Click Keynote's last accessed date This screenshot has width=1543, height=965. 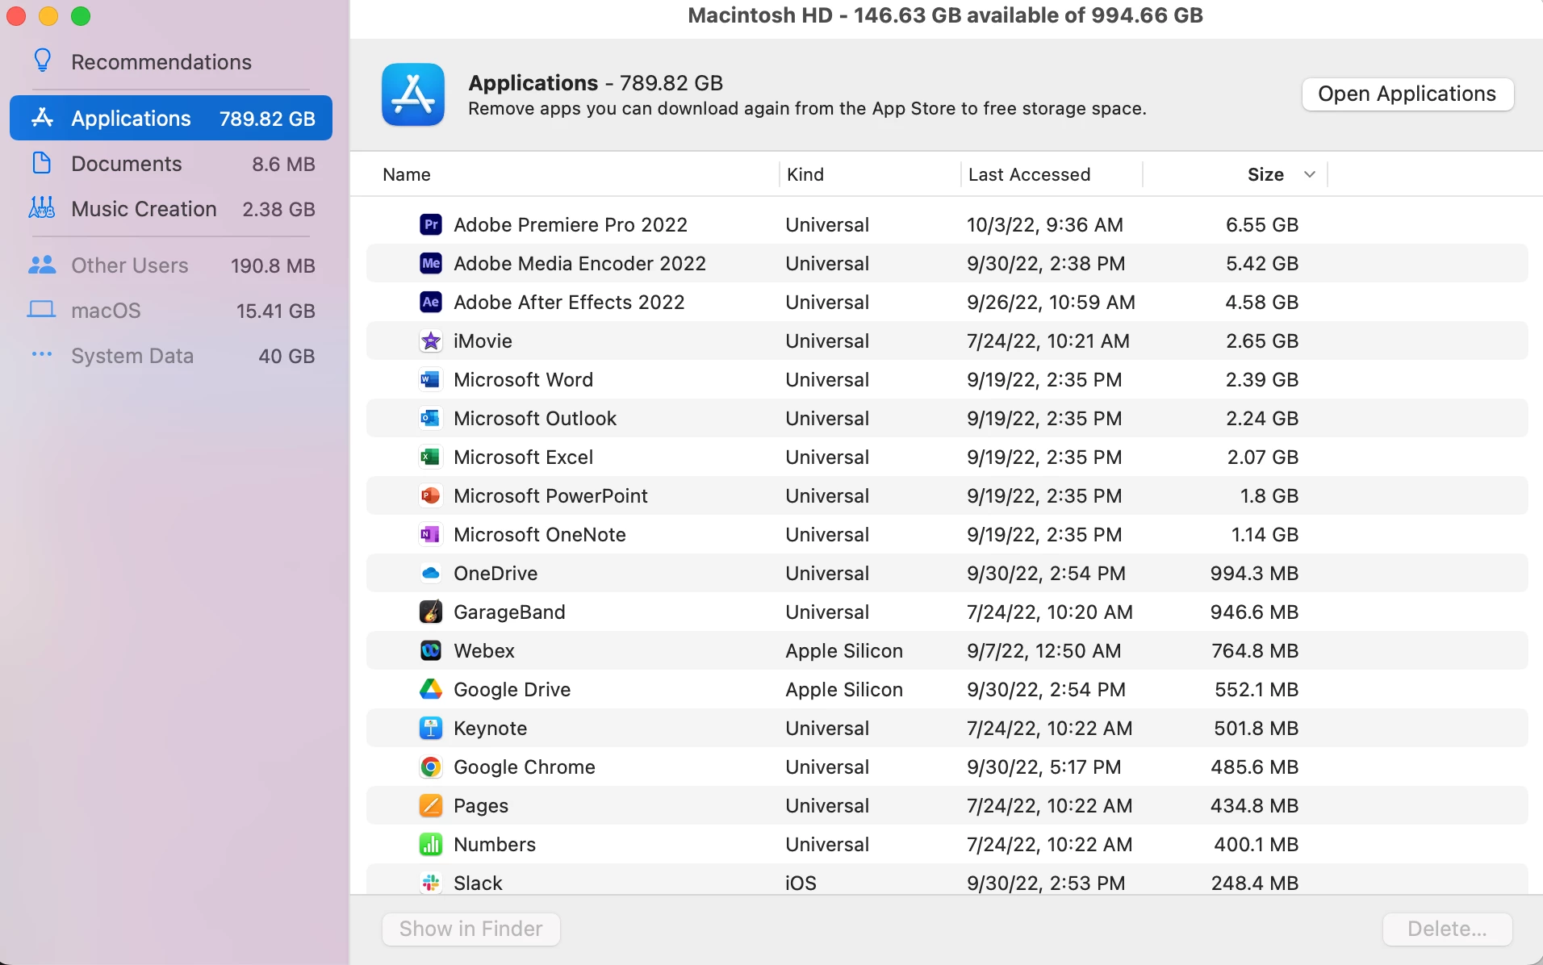(1049, 728)
